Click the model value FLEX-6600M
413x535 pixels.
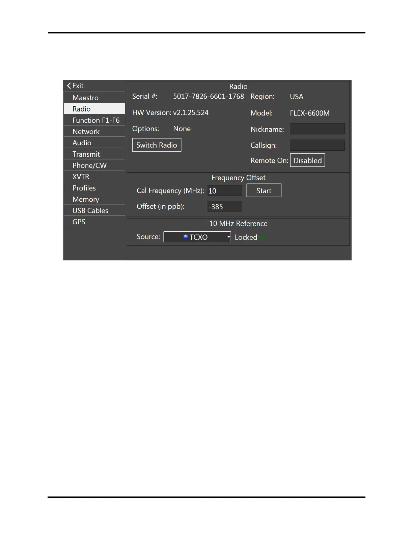pyautogui.click(x=310, y=113)
